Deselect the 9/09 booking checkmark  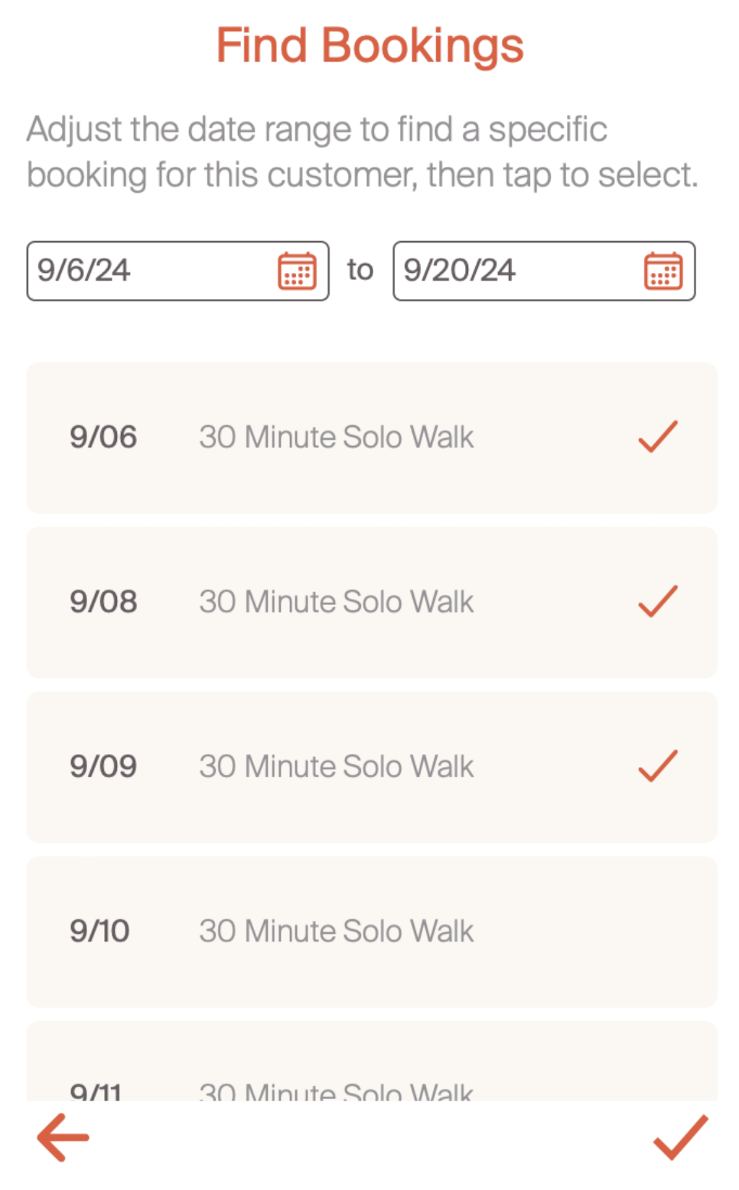[658, 766]
